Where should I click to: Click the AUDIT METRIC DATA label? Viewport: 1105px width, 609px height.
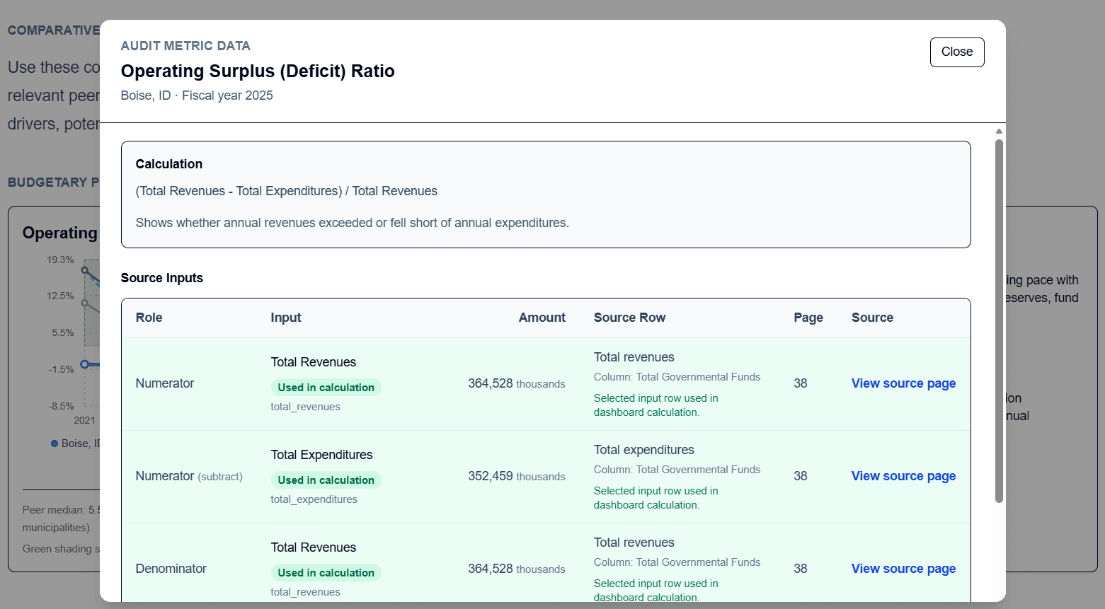point(185,46)
